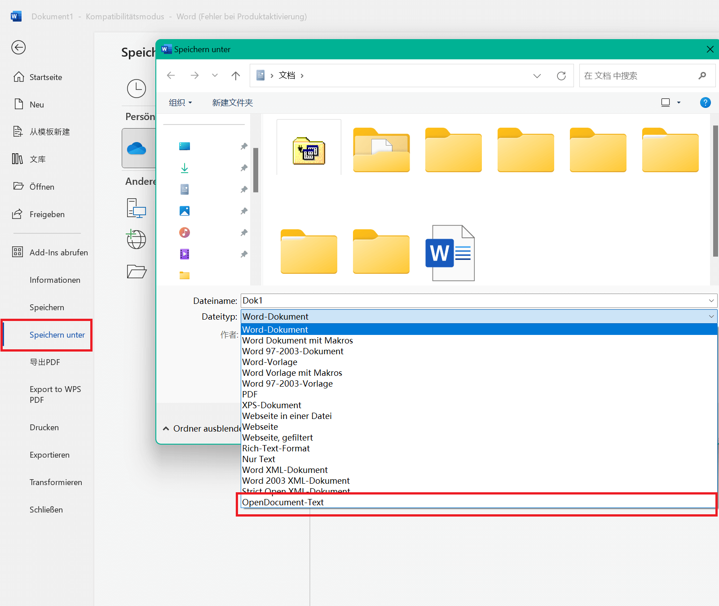Expand the address bar history chevron
719x606 pixels.
[x=537, y=76]
